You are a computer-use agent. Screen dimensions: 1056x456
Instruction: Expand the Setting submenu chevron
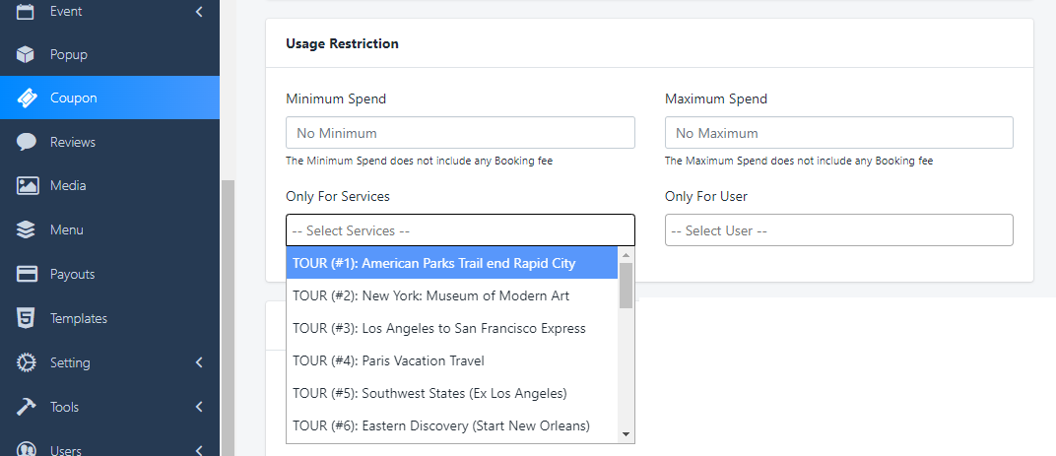pos(199,362)
